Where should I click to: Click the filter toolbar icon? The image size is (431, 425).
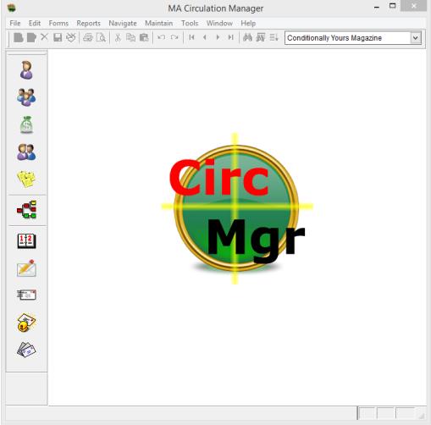(261, 37)
